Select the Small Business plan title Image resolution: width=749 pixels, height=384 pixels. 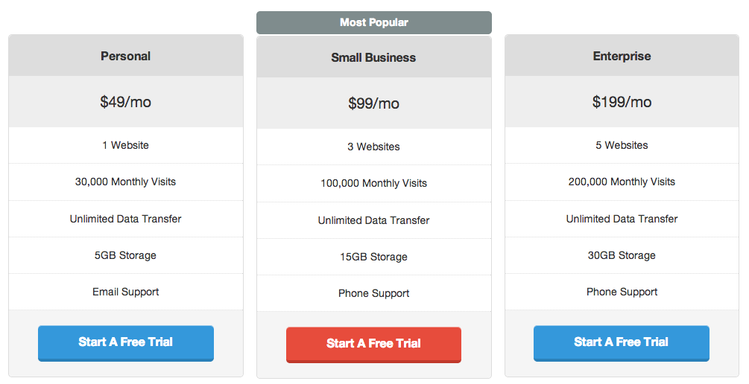[373, 57]
